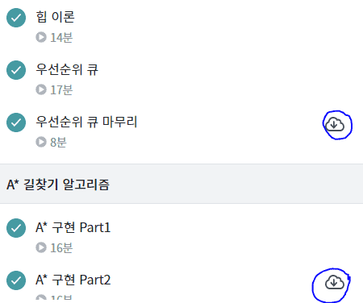Click the 17분 duration label
Image resolution: width=363 pixels, height=303 pixels.
pos(61,89)
